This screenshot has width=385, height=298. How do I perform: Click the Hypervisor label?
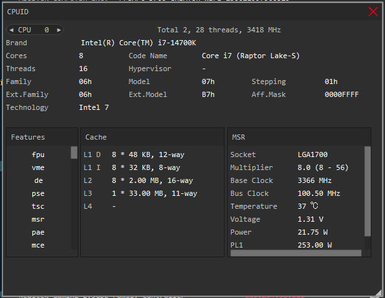coord(149,69)
